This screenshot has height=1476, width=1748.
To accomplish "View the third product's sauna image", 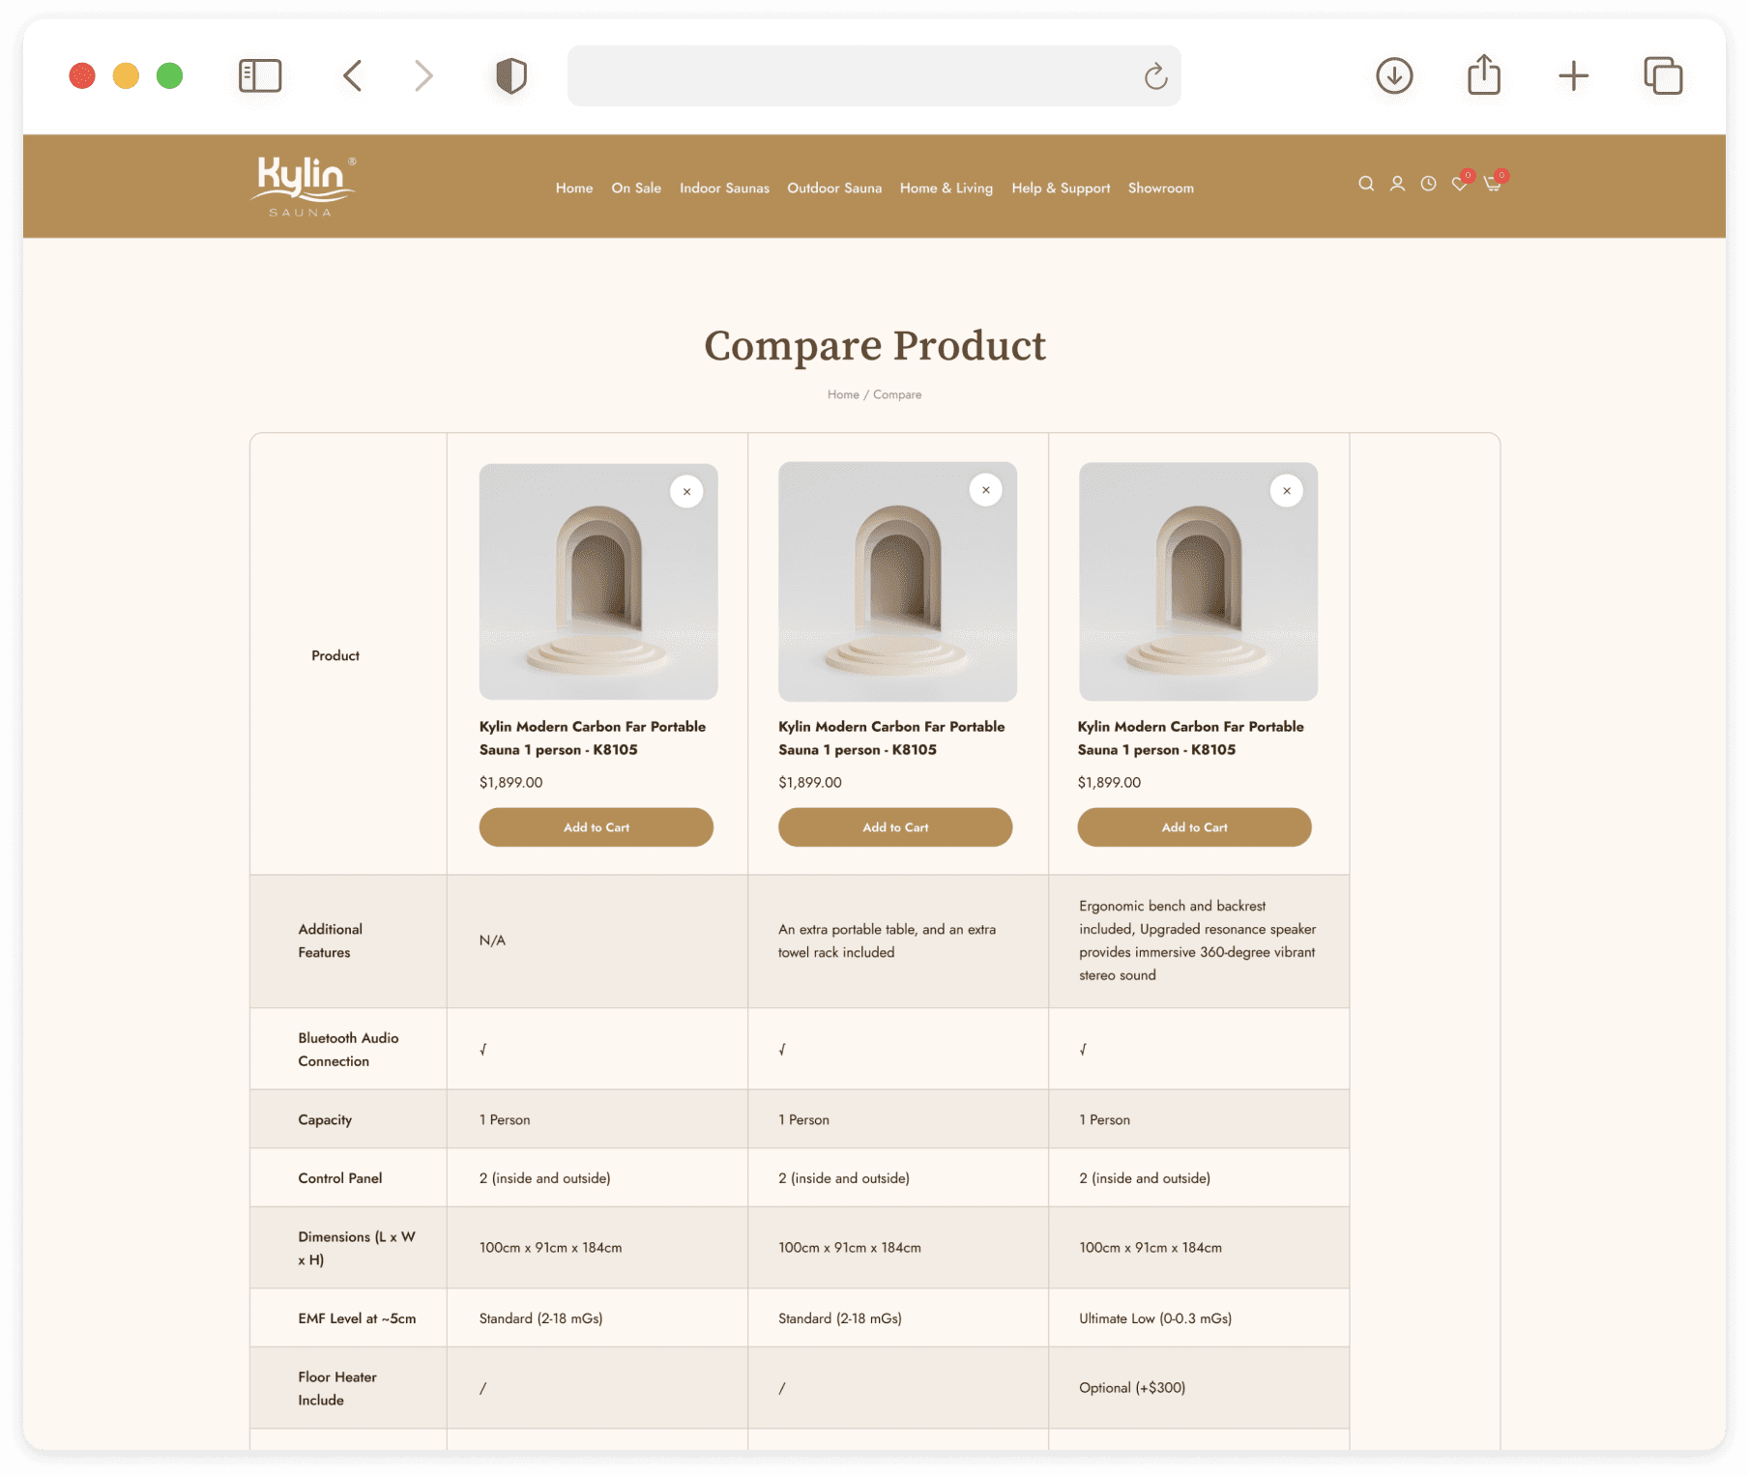I will [x=1198, y=582].
